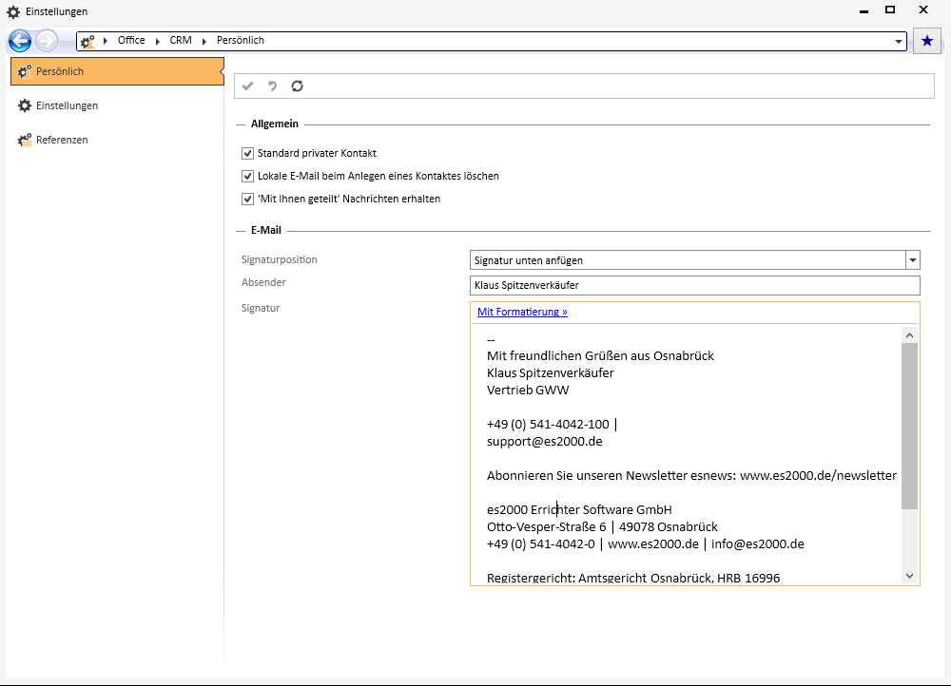Click the Absender input field
This screenshot has width=951, height=686.
click(694, 285)
